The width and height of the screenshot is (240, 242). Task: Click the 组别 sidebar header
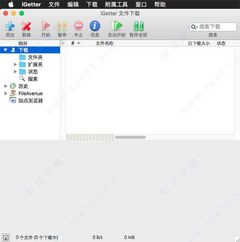coord(23,43)
